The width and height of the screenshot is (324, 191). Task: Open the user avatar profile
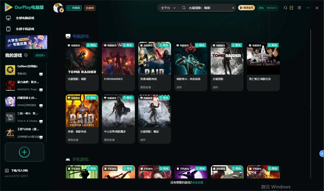(x=58, y=8)
